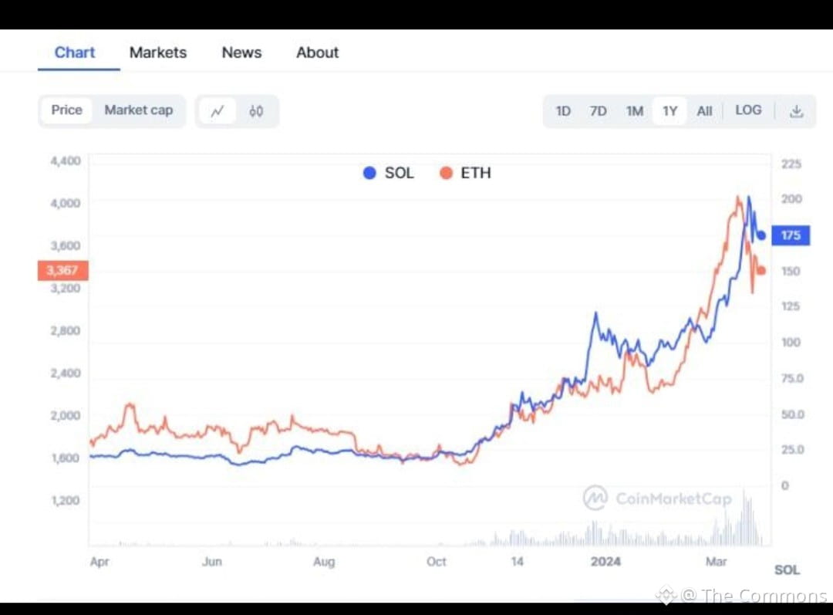Open the Chart tab
The width and height of the screenshot is (833, 615).
(75, 52)
